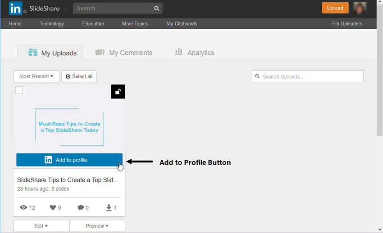Click the '23 hours ago, 8 slides' text
This screenshot has height=233, width=383.
tap(43, 189)
